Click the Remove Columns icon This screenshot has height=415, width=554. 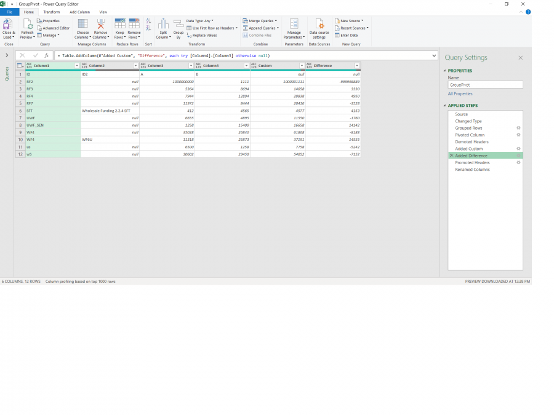click(101, 24)
